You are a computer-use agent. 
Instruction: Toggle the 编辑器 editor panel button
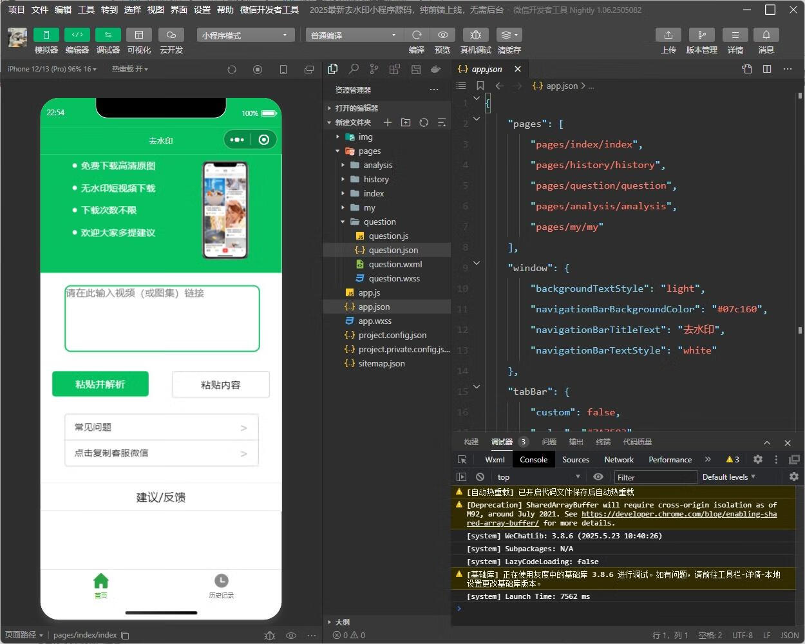click(77, 35)
